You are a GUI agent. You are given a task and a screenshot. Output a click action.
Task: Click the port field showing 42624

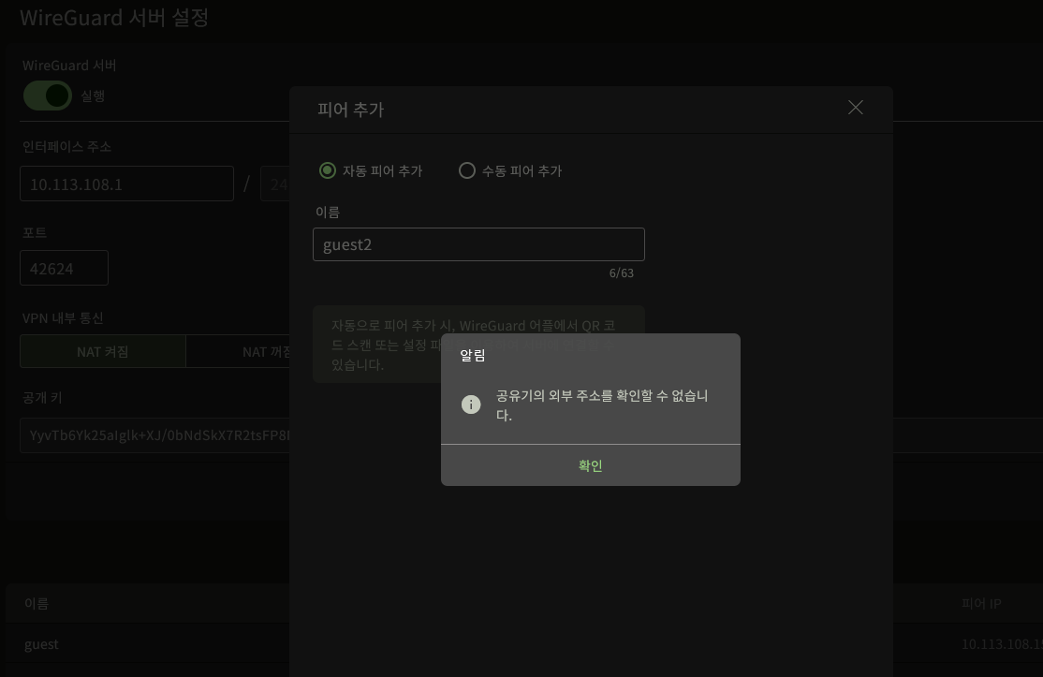64,268
